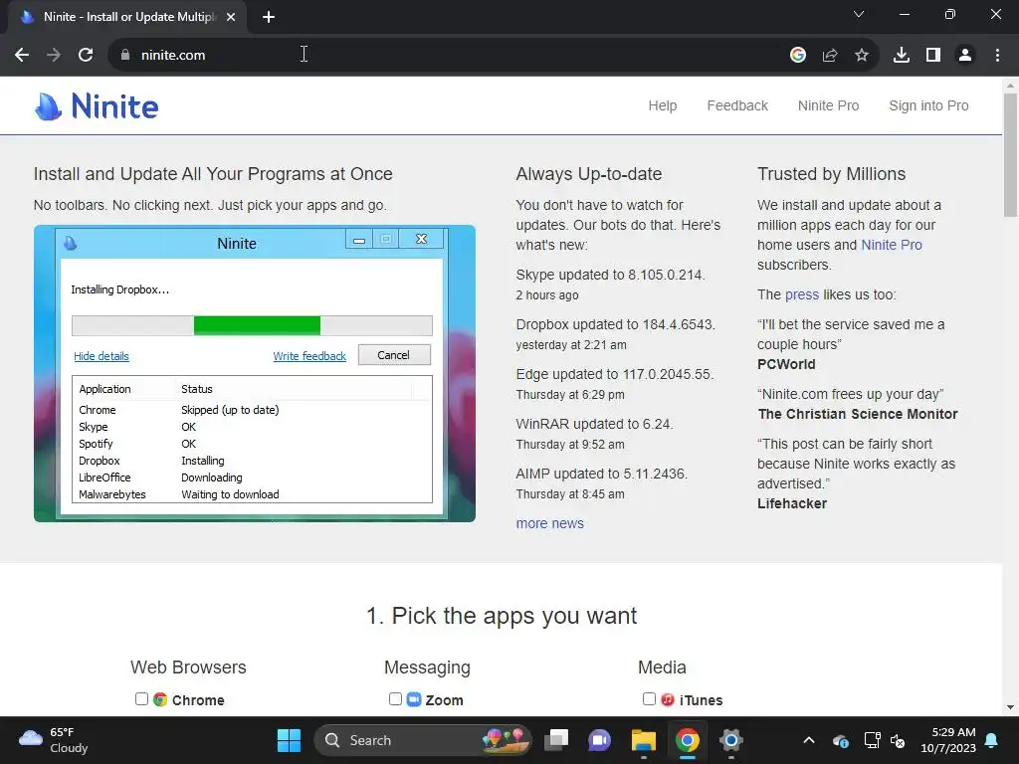
Task: Click 'WinRAR updated to 6.24.' text
Action: 595,424
